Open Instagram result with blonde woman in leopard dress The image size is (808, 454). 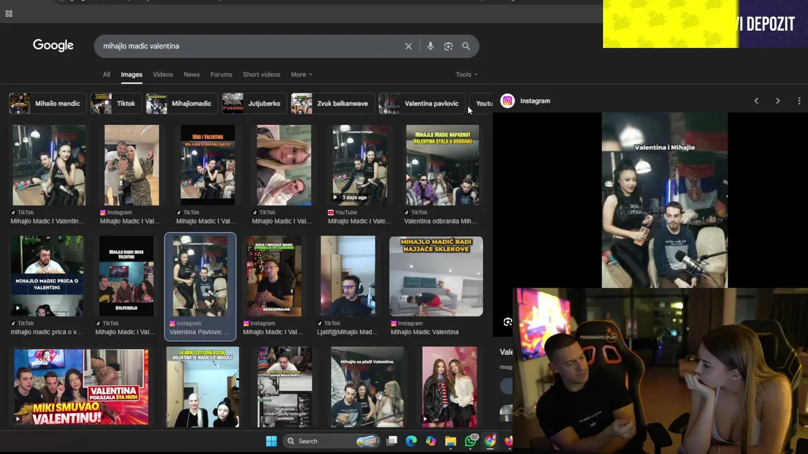tap(131, 165)
